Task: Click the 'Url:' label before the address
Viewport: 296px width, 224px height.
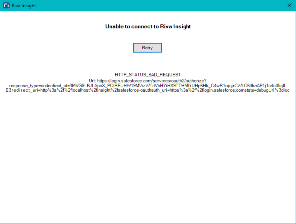Action: click(92, 80)
